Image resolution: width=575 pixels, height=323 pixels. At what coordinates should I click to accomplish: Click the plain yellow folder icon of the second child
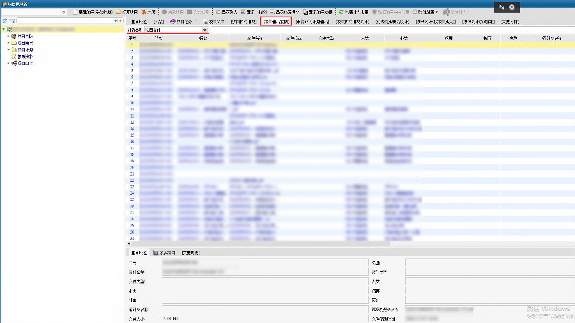(14, 43)
